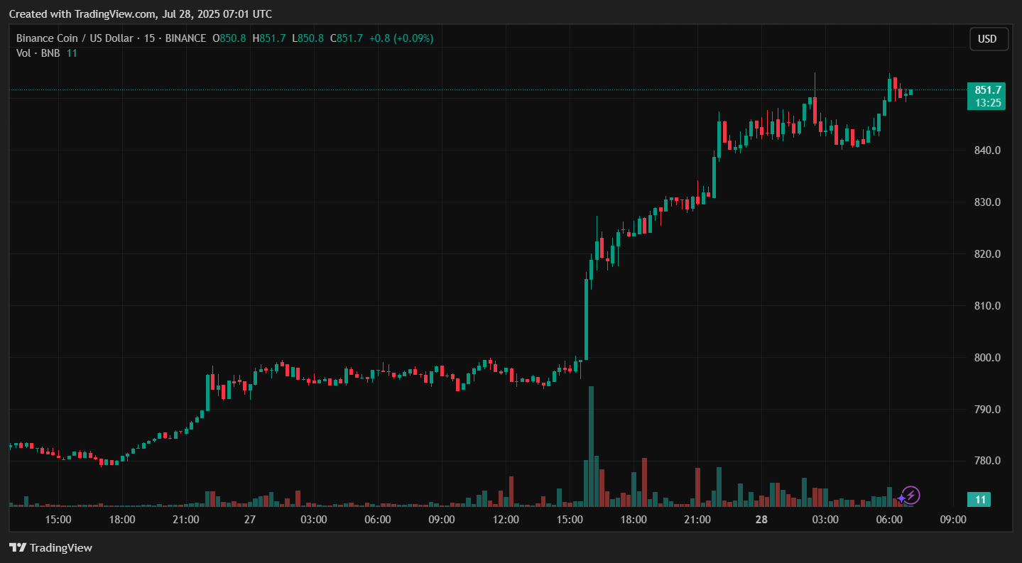Click the 15:00 label left of 18:00
The image size is (1022, 563).
click(58, 520)
